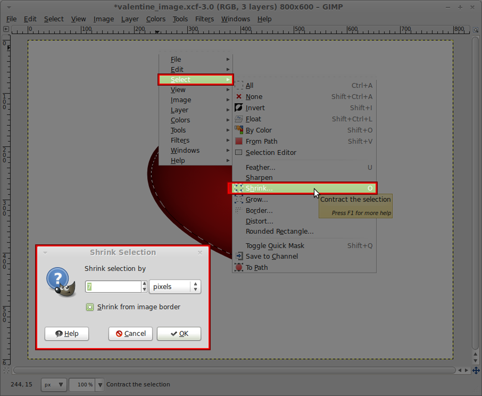Viewport: 482px width, 396px height.
Task: Toggle Quick Mask in the canvas corner
Action: click(6, 370)
